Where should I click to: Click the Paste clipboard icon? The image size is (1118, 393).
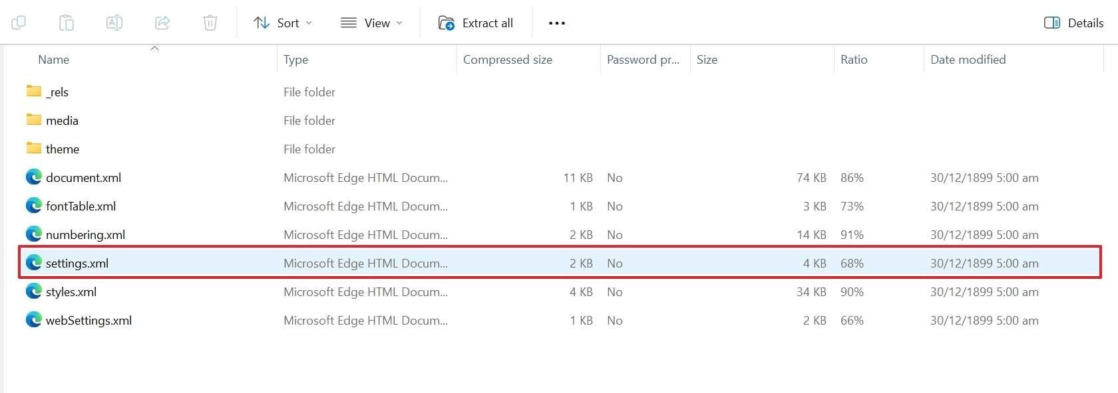click(x=67, y=23)
